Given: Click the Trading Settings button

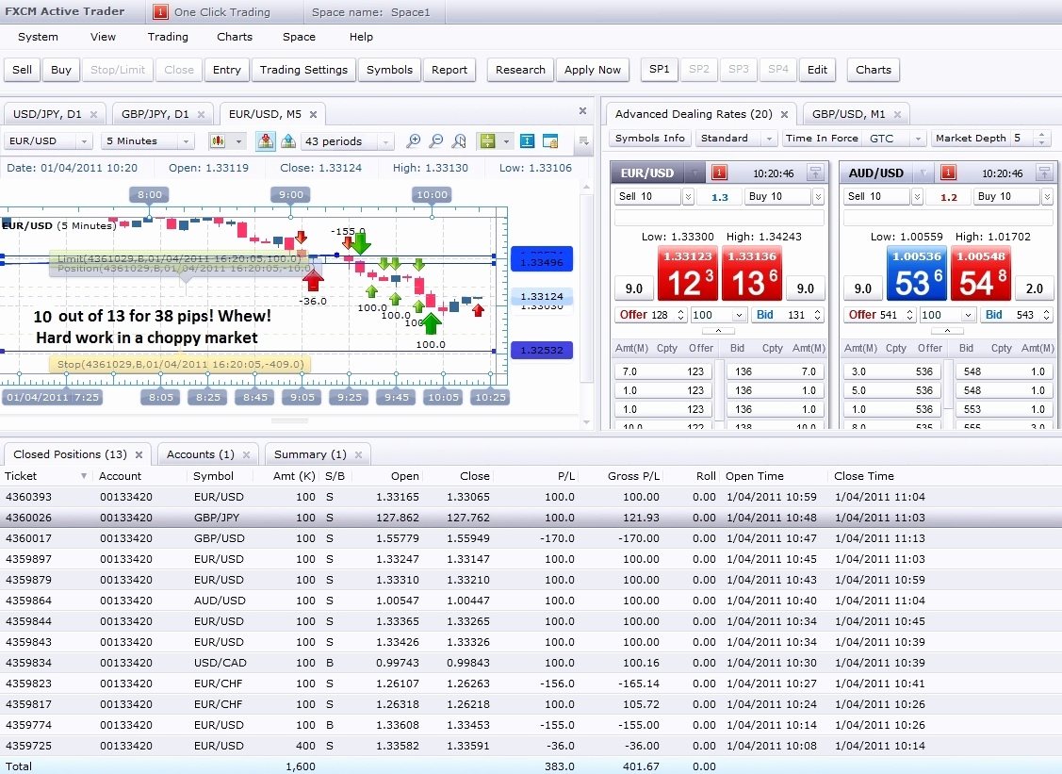Looking at the screenshot, I should point(303,70).
